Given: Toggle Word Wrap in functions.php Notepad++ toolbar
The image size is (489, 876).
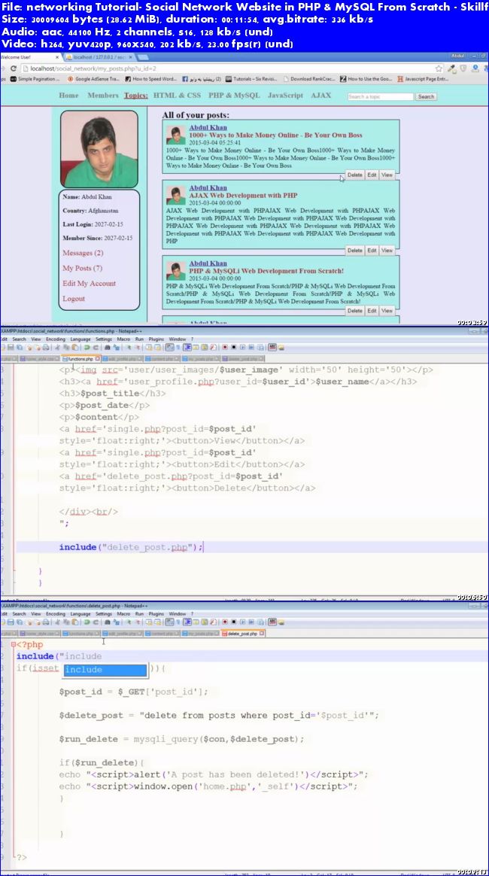Looking at the screenshot, I should pos(169,347).
